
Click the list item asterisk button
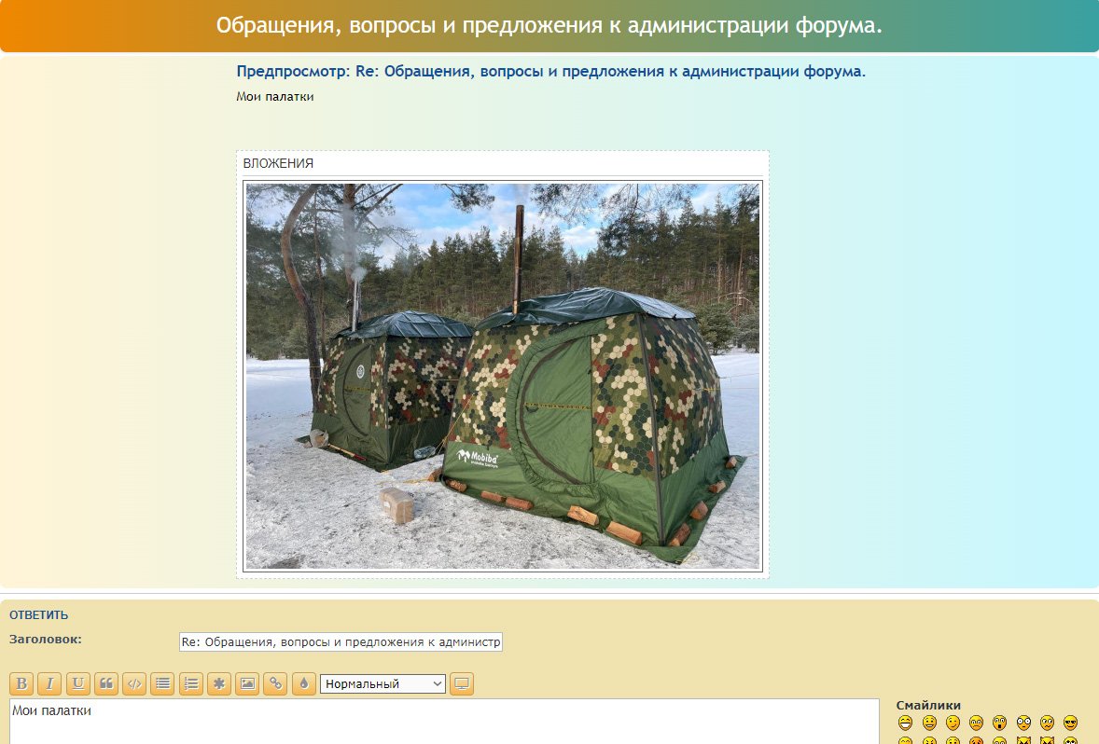point(219,683)
